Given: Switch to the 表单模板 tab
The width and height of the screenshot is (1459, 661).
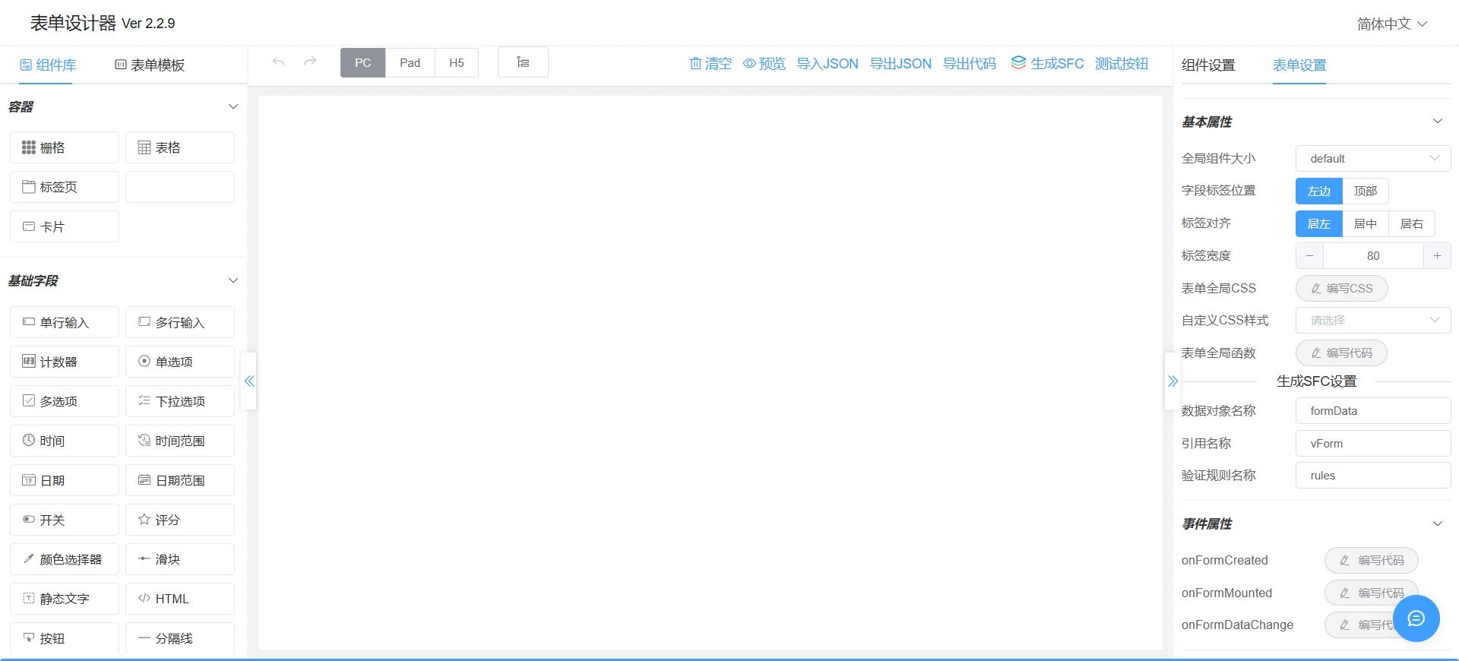Looking at the screenshot, I should tap(150, 65).
